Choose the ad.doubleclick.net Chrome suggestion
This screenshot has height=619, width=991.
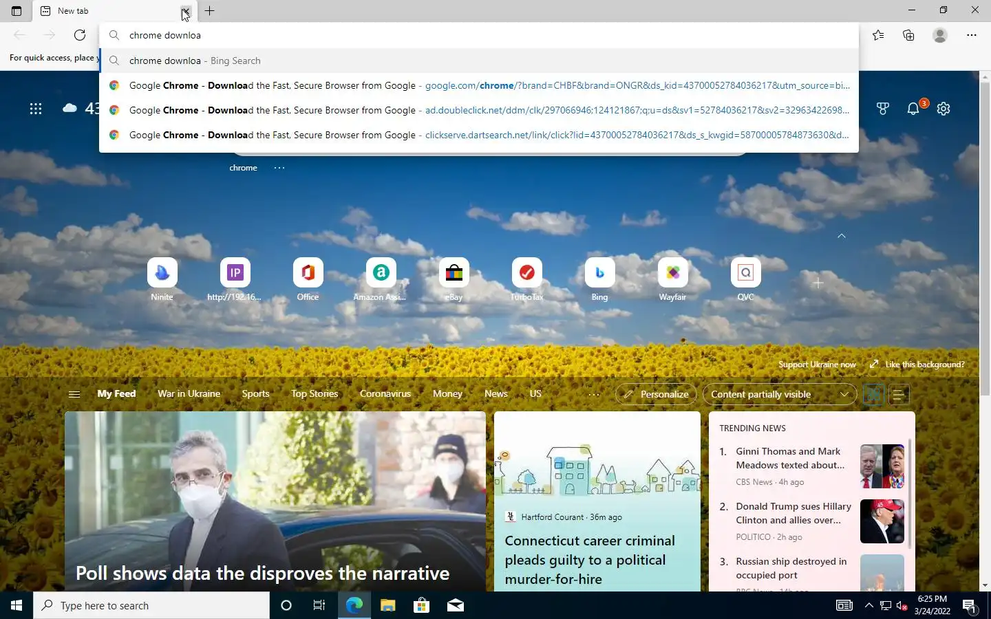479,110
